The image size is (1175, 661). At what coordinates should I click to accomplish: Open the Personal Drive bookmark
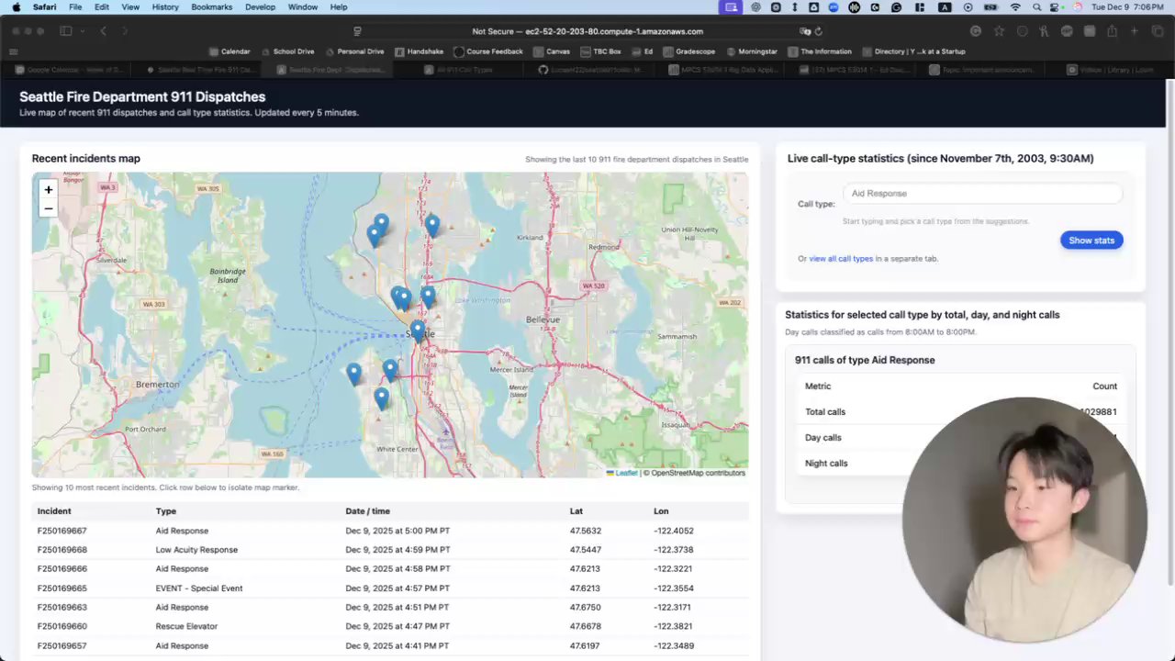pos(354,51)
